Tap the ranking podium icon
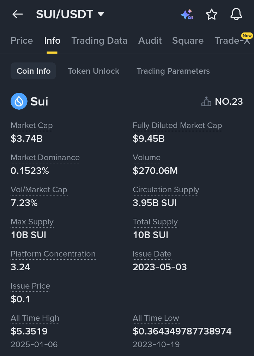 (206, 102)
